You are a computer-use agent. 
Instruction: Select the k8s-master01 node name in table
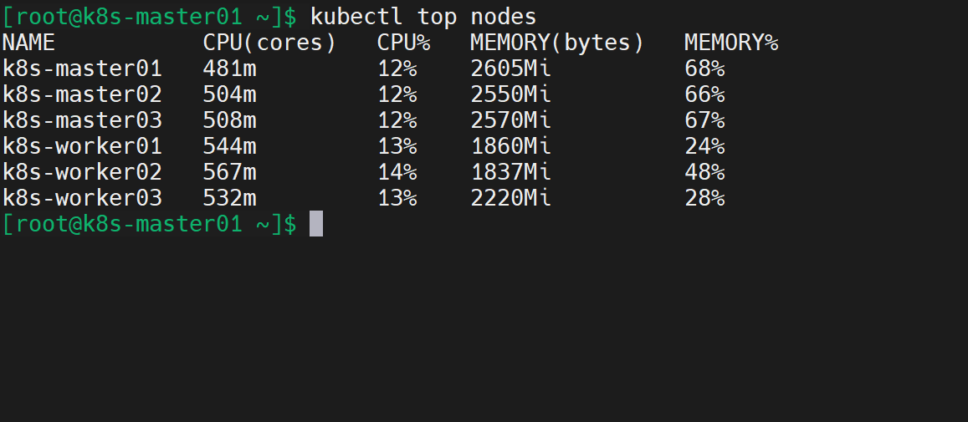point(82,69)
